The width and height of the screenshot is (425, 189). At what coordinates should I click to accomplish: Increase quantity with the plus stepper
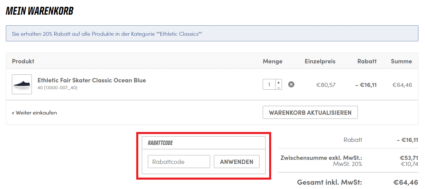[279, 82]
